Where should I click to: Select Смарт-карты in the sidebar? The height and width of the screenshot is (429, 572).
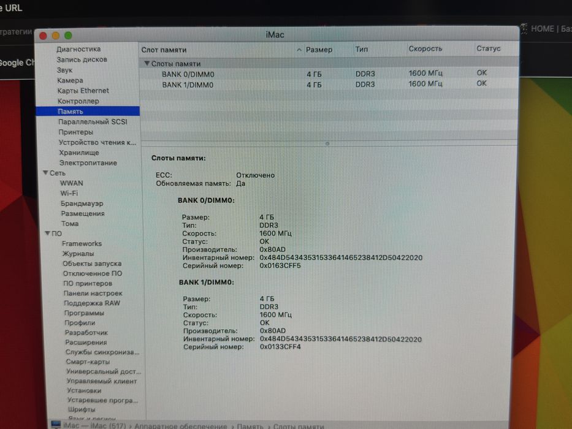coord(88,362)
